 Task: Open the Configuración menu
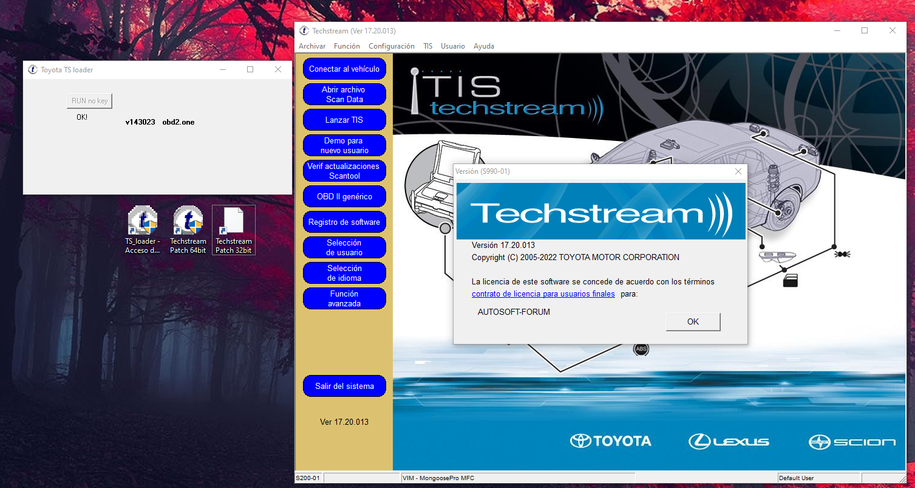coord(392,46)
